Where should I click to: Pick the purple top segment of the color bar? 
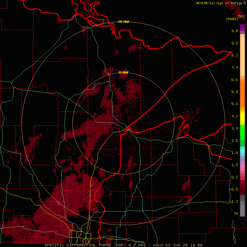pos(242,27)
